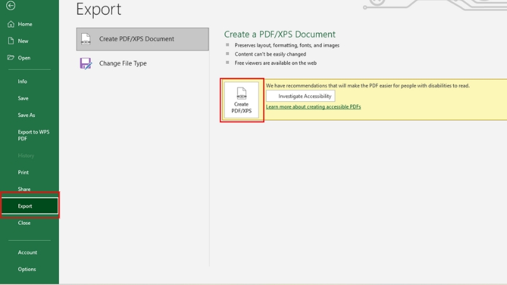Go to the Home page

(x=25, y=24)
